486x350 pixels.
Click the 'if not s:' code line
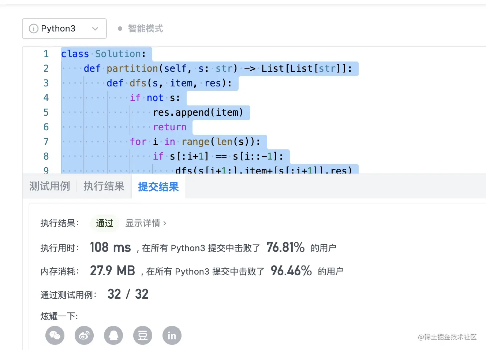155,98
